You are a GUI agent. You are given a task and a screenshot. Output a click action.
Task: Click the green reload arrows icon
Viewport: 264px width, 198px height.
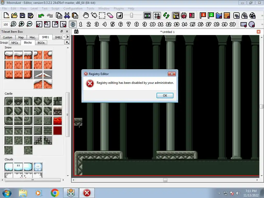click(x=166, y=15)
